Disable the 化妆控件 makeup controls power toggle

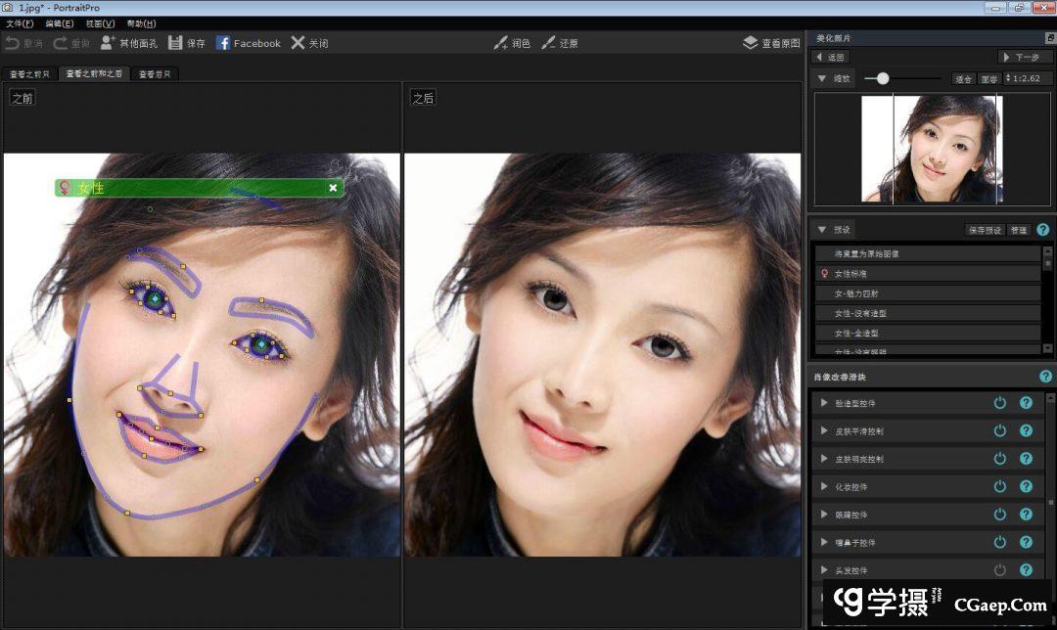pyautogui.click(x=999, y=486)
